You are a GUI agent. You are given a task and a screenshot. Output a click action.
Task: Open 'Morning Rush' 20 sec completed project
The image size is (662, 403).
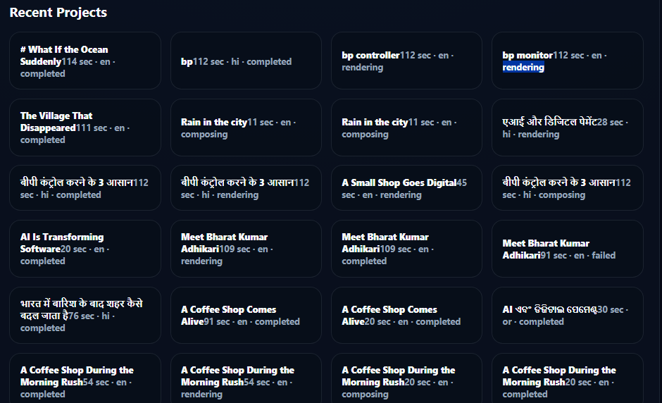568,378
